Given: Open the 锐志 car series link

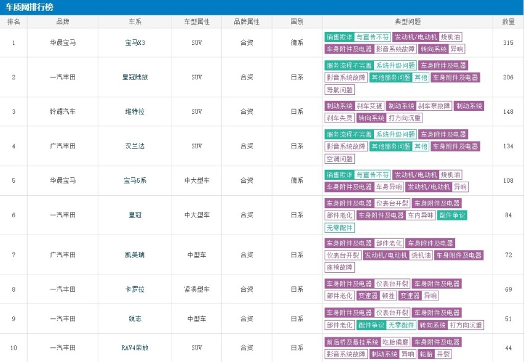Looking at the screenshot, I should pyautogui.click(x=135, y=318).
